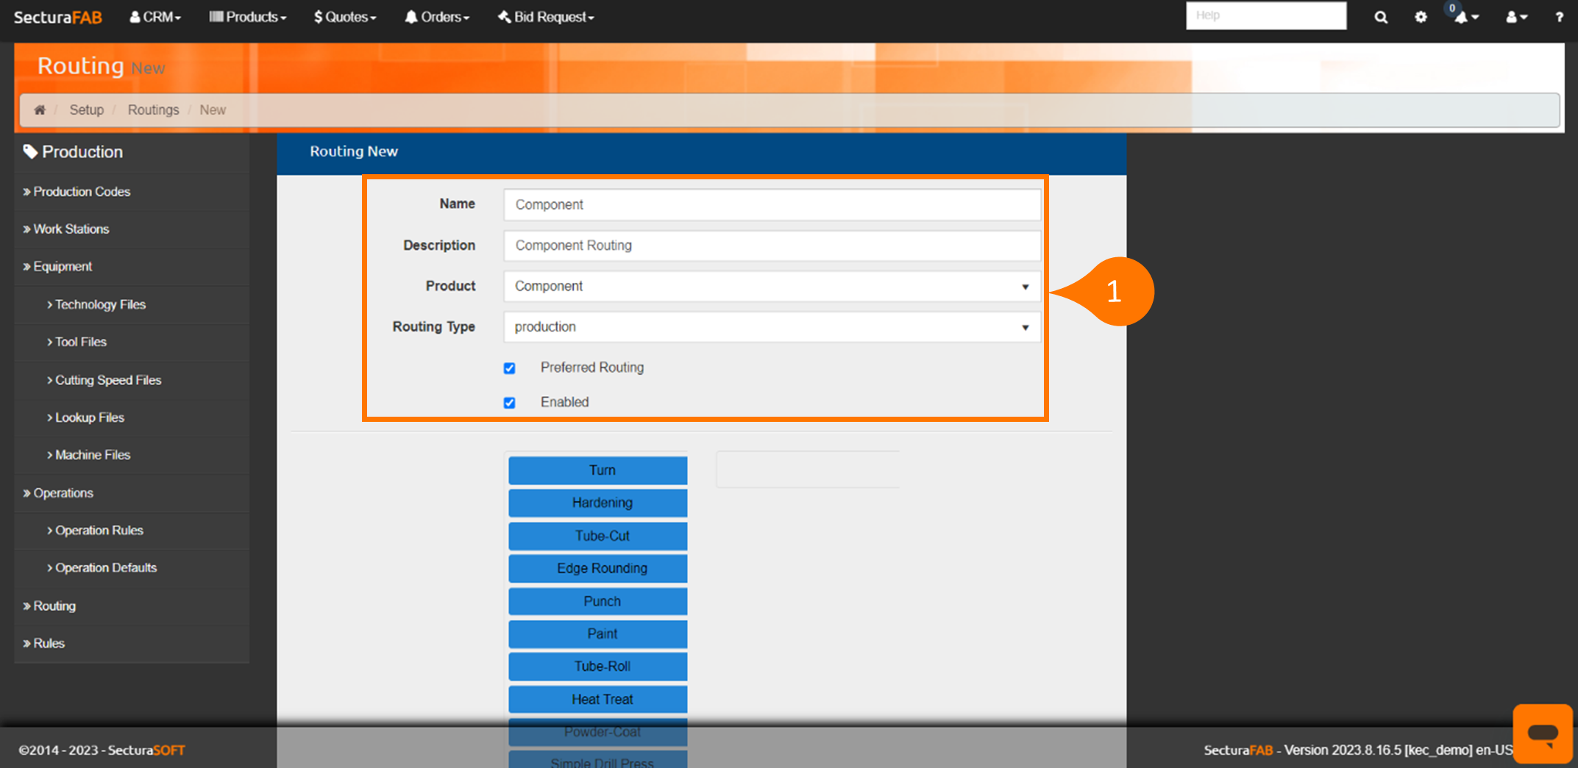This screenshot has width=1578, height=768.
Task: Click the Name input field
Action: click(x=771, y=205)
